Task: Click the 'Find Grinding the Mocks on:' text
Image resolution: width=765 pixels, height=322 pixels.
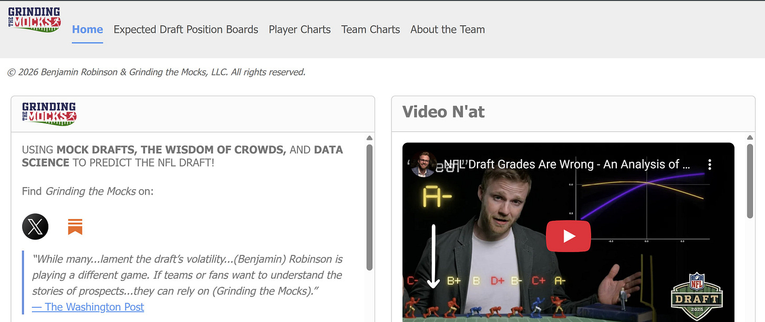Action: pyautogui.click(x=88, y=191)
